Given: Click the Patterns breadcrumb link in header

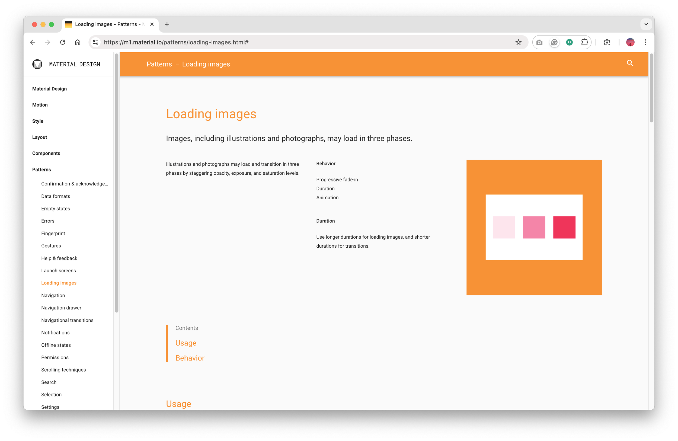Looking at the screenshot, I should (x=159, y=64).
